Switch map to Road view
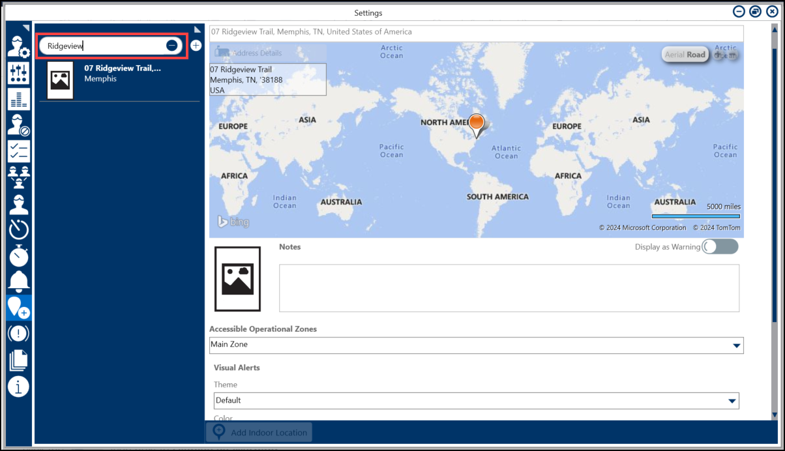The image size is (785, 451). coord(696,55)
